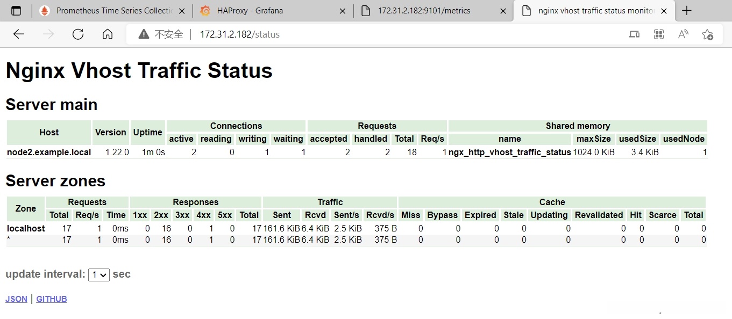Image resolution: width=732 pixels, height=319 pixels.
Task: Click the QR code icon in address bar
Action: (659, 34)
